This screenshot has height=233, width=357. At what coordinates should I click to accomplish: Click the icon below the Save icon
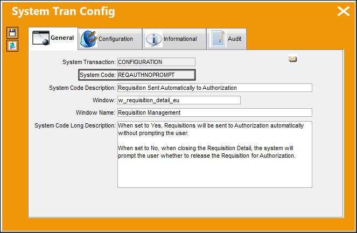pyautogui.click(x=12, y=46)
